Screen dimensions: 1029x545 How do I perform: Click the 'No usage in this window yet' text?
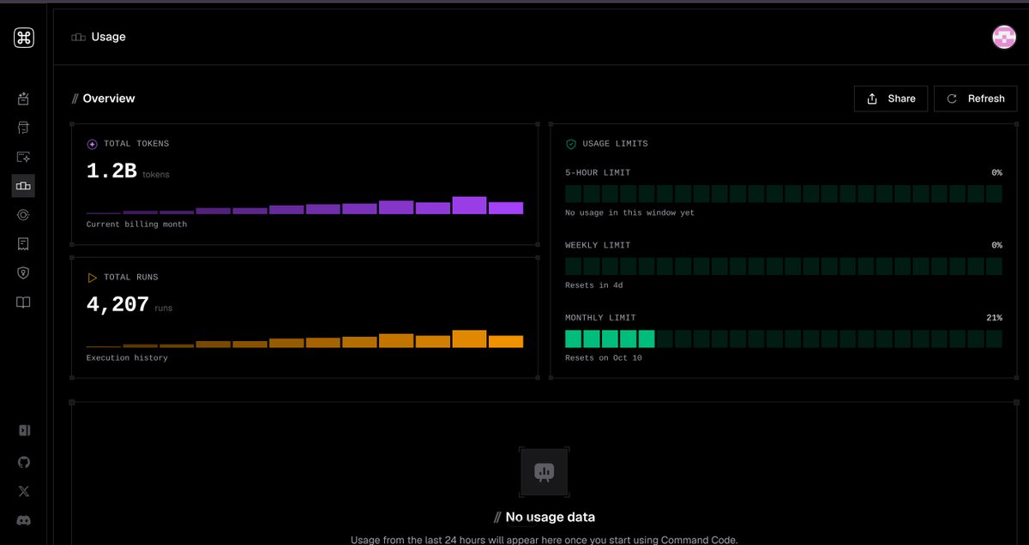(629, 213)
